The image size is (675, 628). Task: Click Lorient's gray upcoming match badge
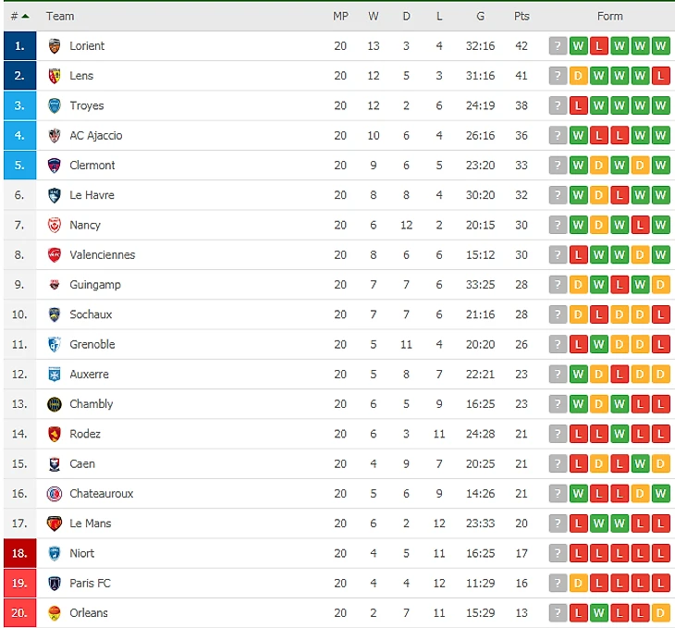click(x=558, y=46)
